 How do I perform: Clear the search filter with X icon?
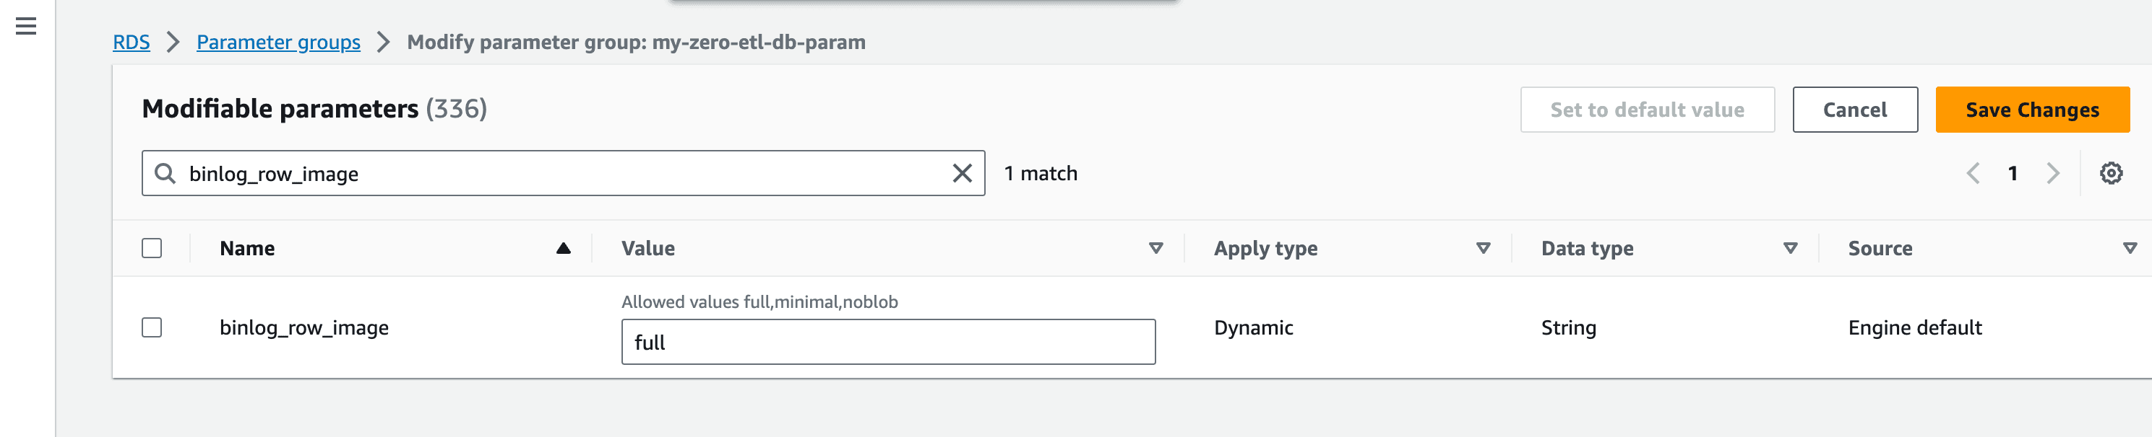pyautogui.click(x=962, y=174)
